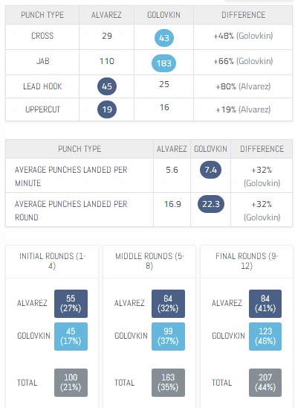The height and width of the screenshot is (408, 295).
Task: Click the 22.3 punches per round badge
Action: pyautogui.click(x=211, y=204)
